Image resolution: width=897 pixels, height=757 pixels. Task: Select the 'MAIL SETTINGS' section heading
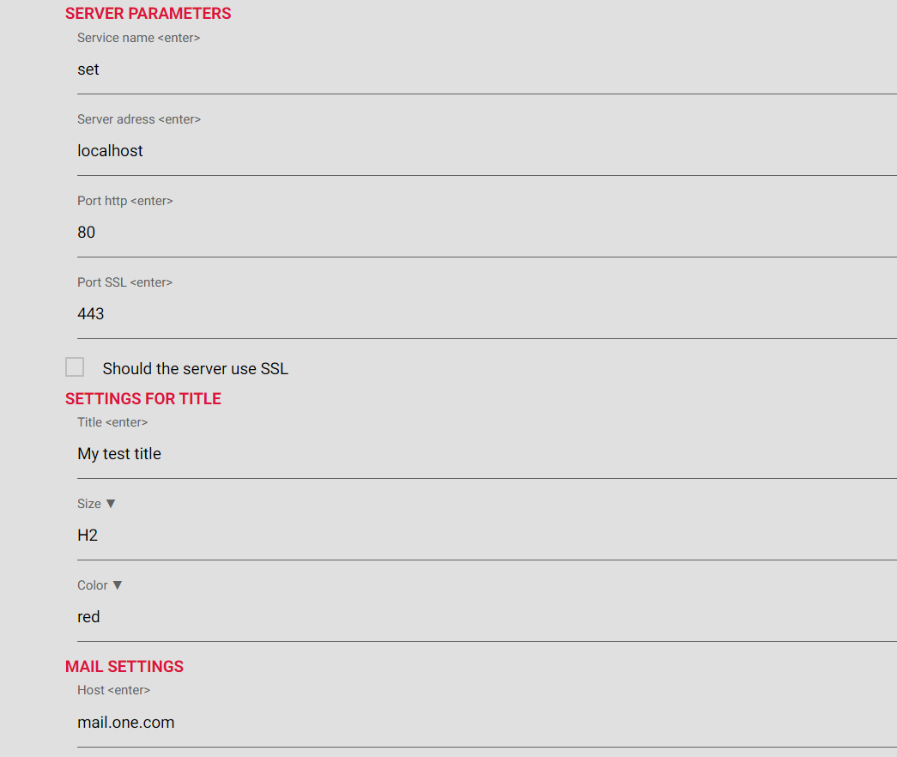tap(124, 667)
